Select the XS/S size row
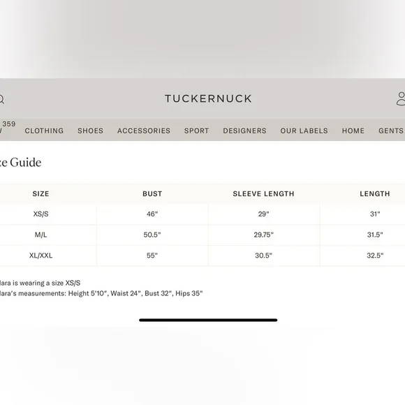 tap(202, 214)
